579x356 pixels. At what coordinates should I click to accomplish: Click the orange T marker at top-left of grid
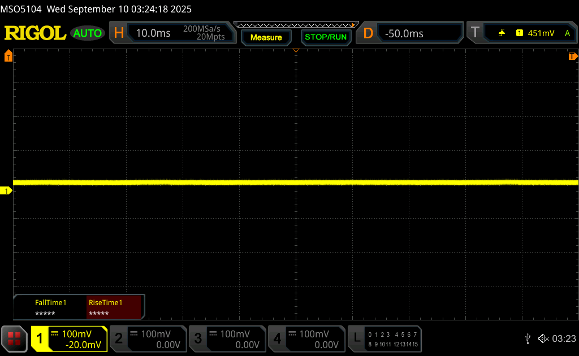[x=8, y=56]
